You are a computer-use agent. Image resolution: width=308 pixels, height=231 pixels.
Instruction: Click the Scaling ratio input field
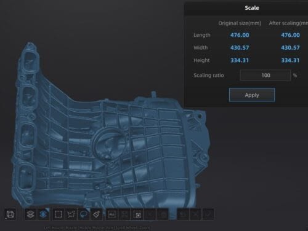point(265,75)
